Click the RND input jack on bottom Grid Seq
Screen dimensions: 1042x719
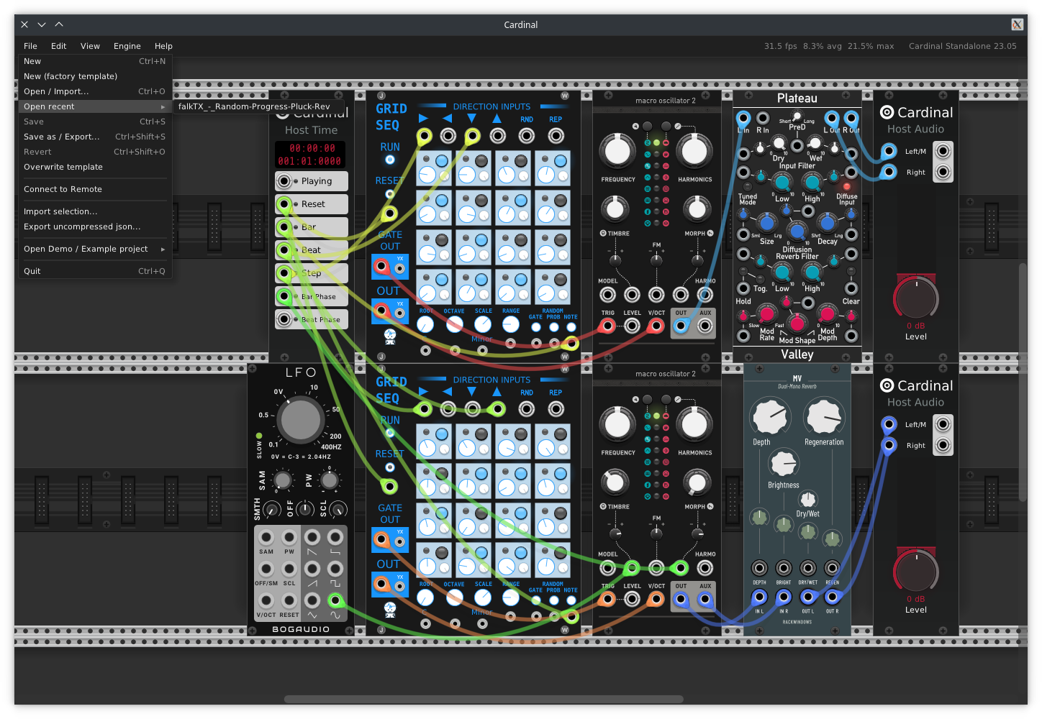[x=527, y=408]
